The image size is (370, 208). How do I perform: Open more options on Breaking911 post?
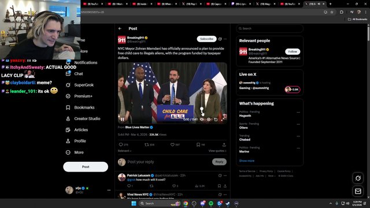[x=225, y=39]
